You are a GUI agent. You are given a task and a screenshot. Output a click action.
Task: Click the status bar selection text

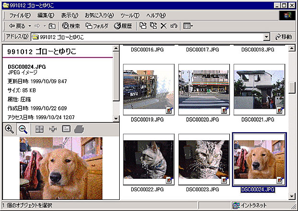tap(27, 205)
